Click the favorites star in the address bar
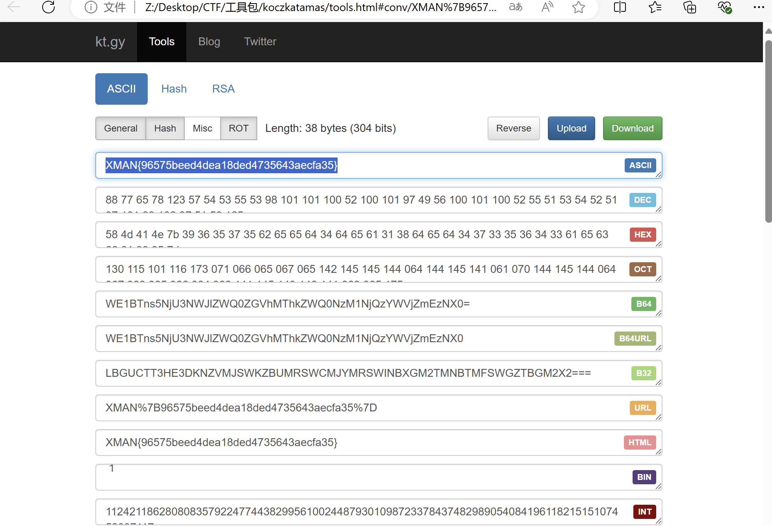Image resolution: width=772 pixels, height=526 pixels. 578,7
